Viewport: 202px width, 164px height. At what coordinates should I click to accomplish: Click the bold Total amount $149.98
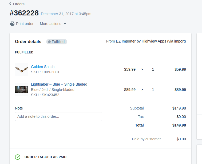(179, 125)
